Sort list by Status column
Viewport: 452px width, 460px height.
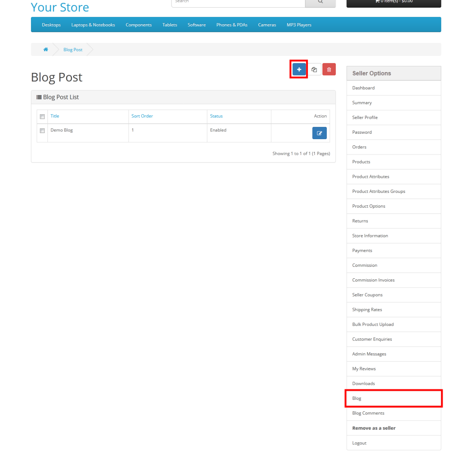(x=216, y=116)
